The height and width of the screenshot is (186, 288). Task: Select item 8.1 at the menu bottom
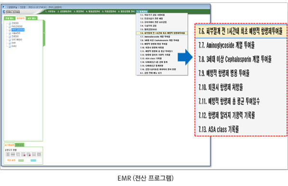pyautogui.click(x=151, y=73)
